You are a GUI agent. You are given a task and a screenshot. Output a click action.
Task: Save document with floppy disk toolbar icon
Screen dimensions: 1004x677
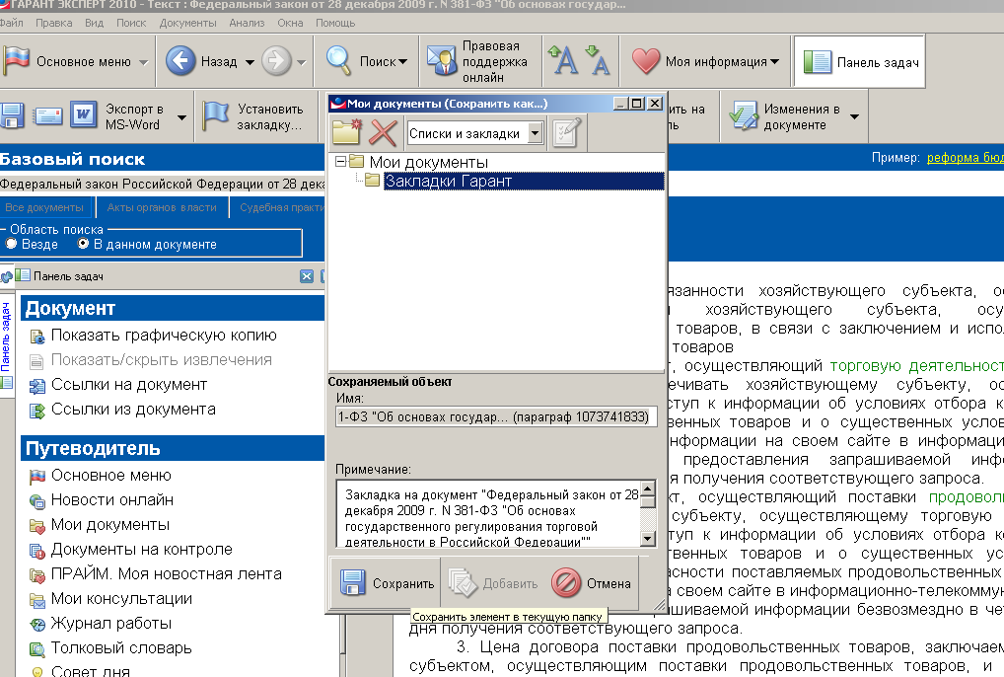[x=12, y=115]
